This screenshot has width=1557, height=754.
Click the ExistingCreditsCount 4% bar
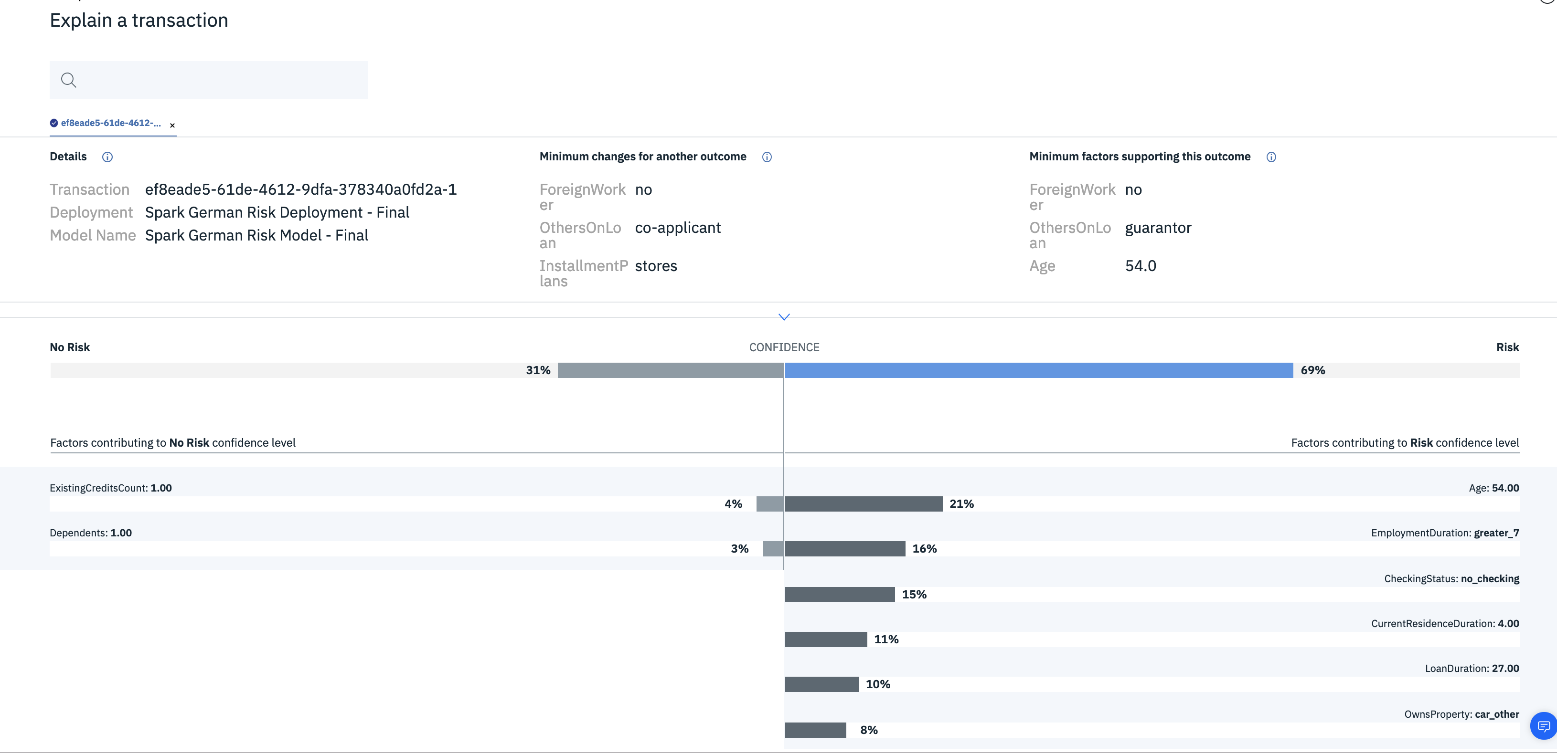click(x=769, y=504)
